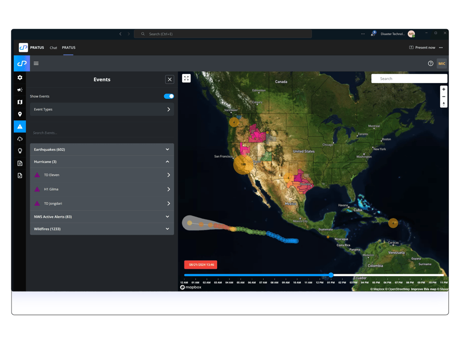Click the Search Events input field

(x=102, y=133)
